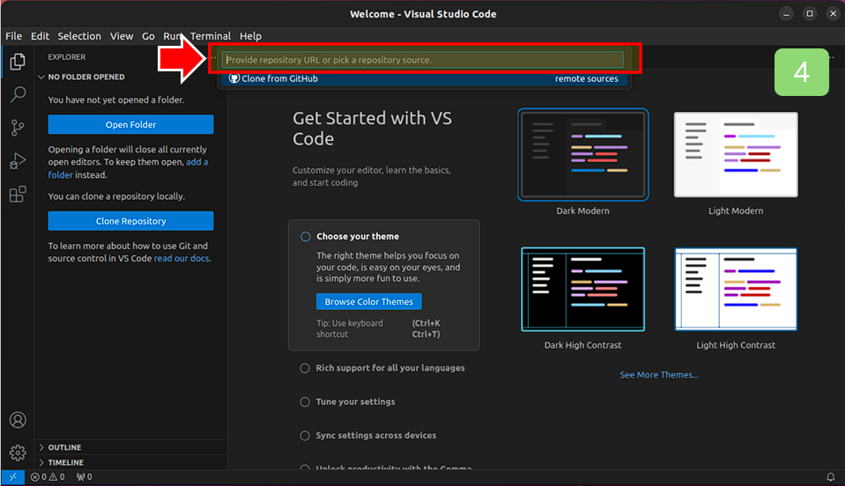Open the File menu
845x486 pixels.
(x=13, y=36)
